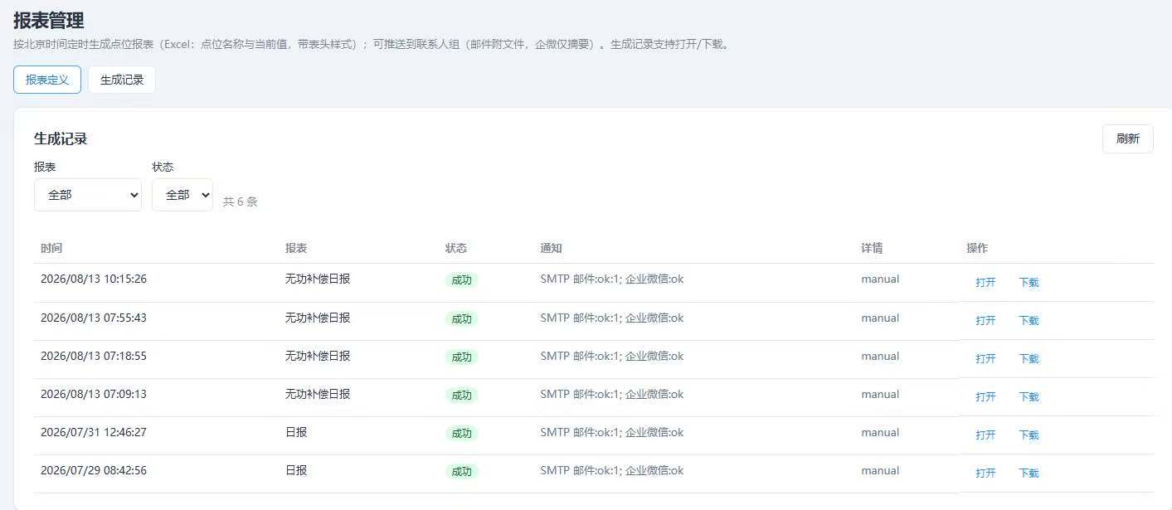1172x510 pixels.
Task: Click 日报 name in 08:42:56 row
Action: (x=296, y=470)
